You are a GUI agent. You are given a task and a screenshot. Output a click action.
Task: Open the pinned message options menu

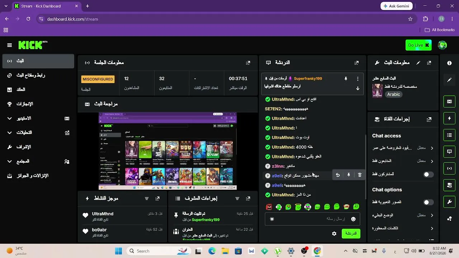click(x=358, y=78)
